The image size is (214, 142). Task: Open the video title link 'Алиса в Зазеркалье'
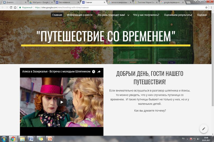coord(56,72)
